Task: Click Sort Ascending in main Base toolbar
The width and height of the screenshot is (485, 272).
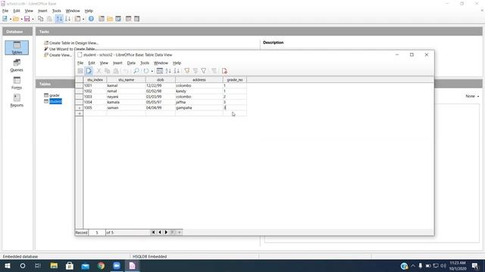Action: tap(59, 19)
